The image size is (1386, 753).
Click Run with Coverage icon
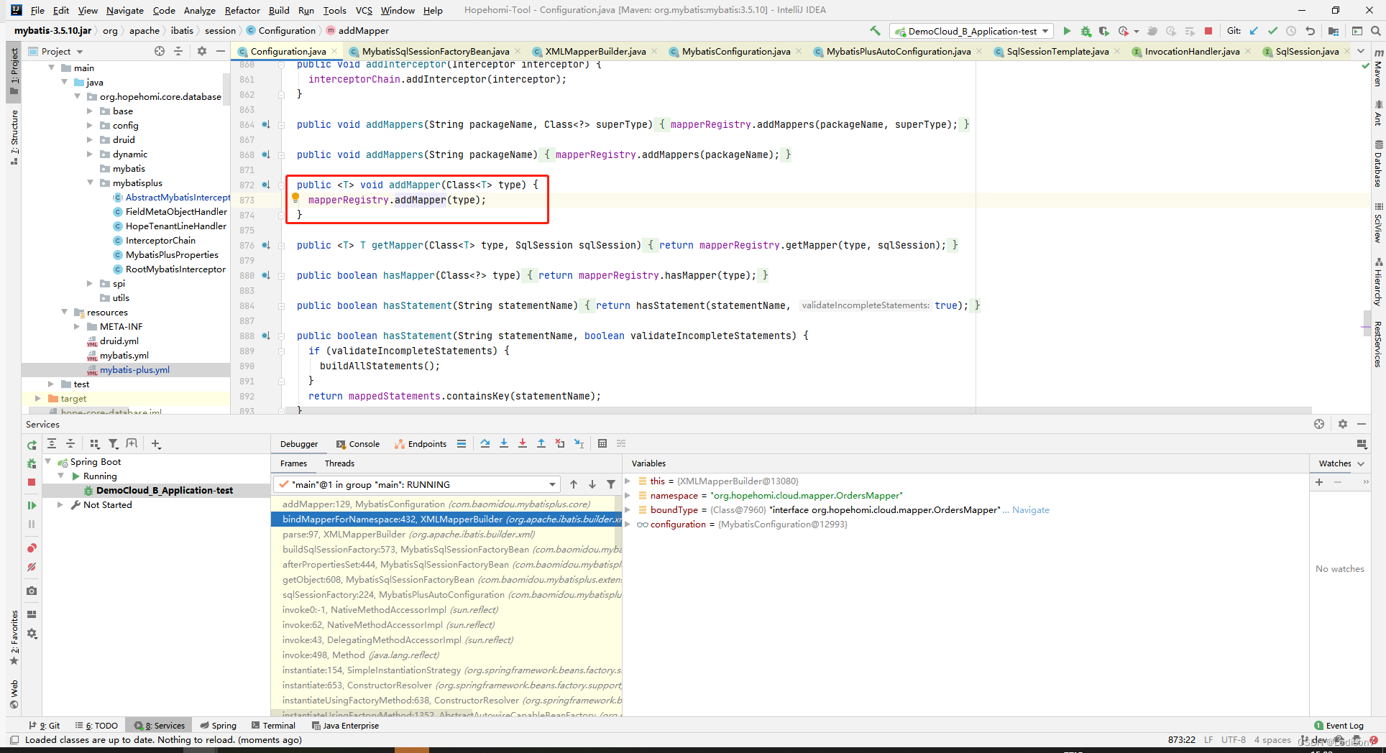point(1104,31)
